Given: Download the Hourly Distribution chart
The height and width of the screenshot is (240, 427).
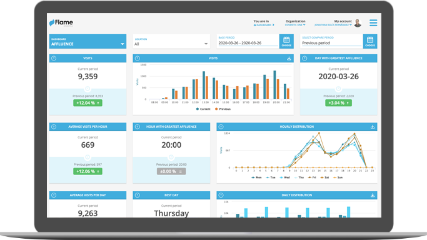Looking at the screenshot, I should (x=373, y=127).
